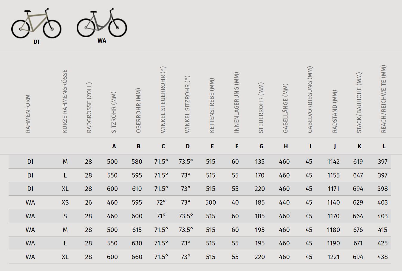402x271 pixels.
Task: Click Radstand value 1221 in WA XL row
Action: coord(333,257)
